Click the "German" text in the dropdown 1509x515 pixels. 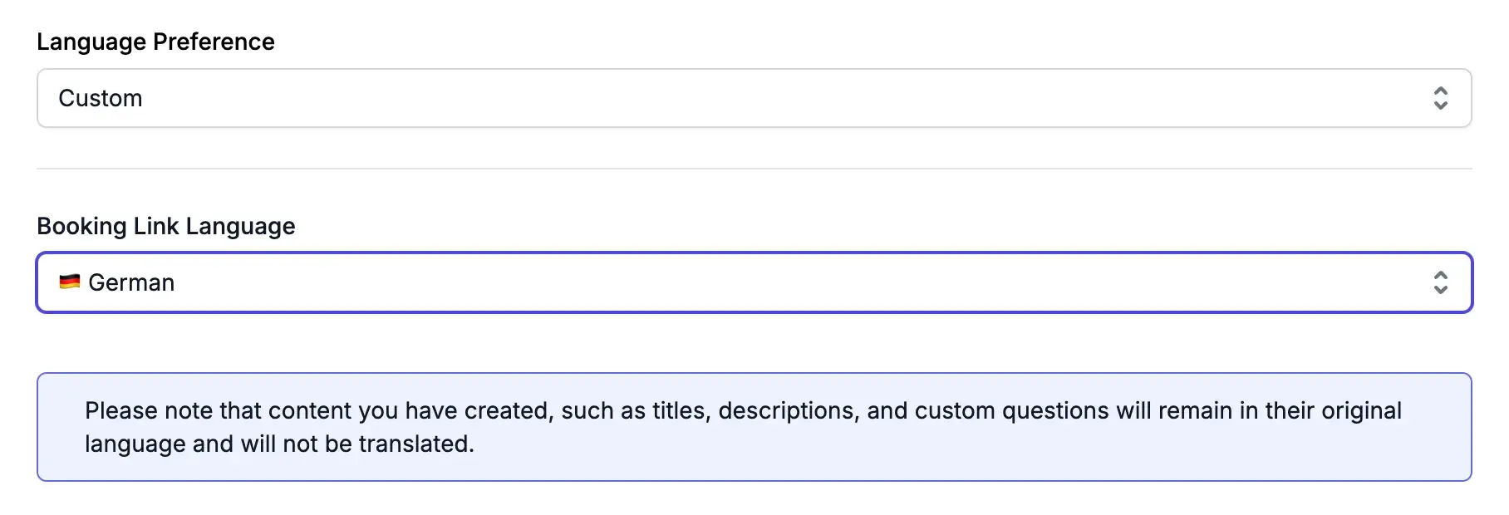131,282
